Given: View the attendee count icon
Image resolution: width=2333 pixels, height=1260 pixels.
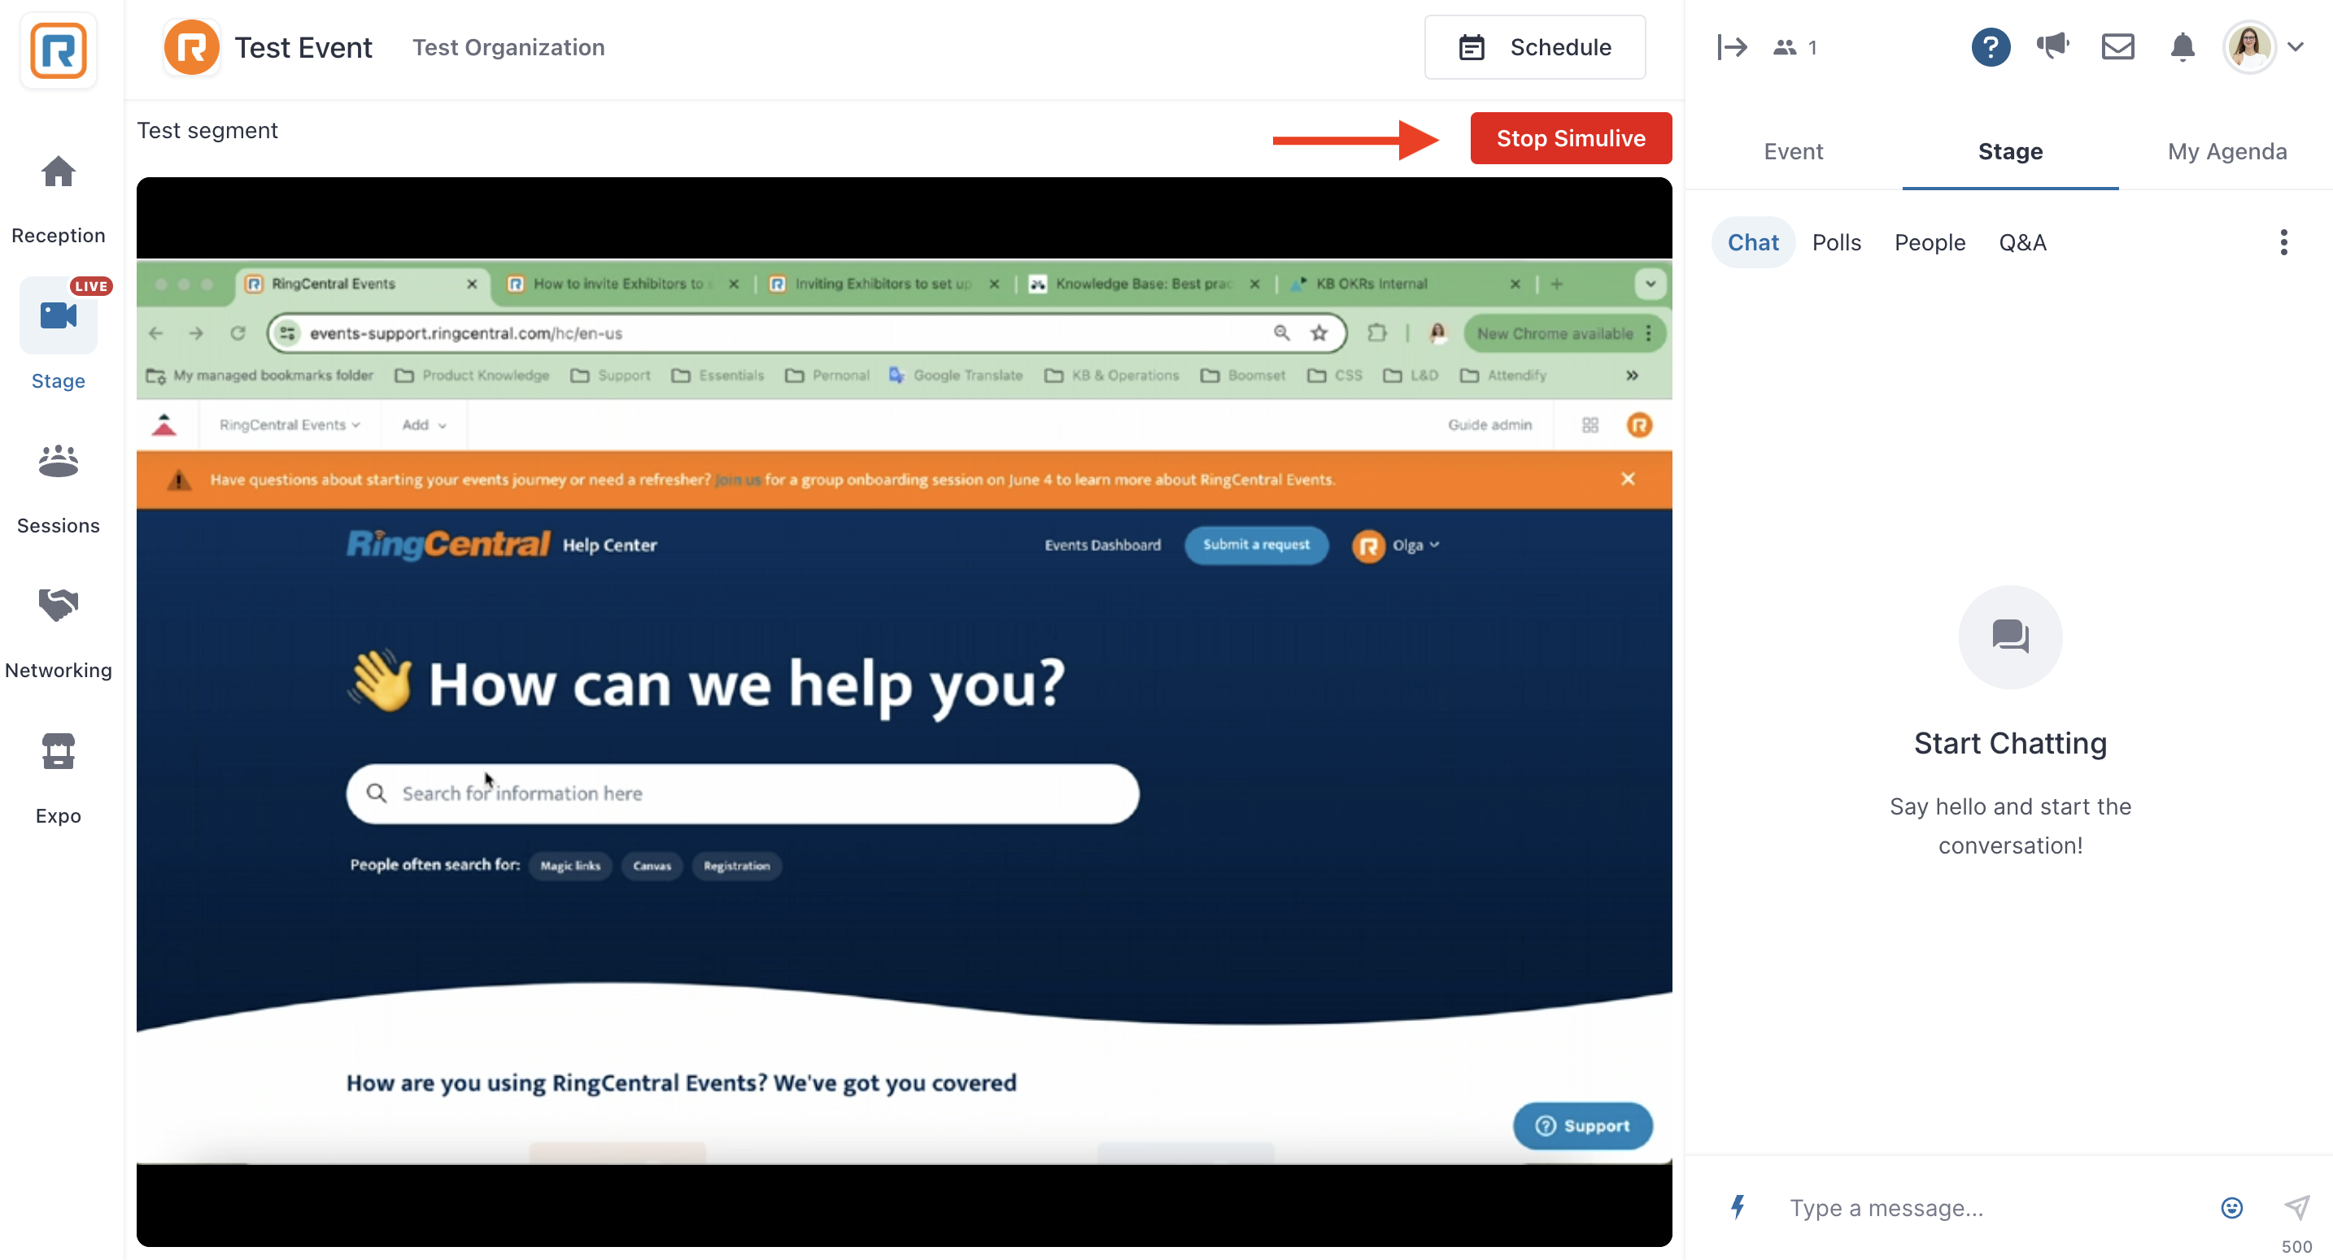Looking at the screenshot, I should (x=1784, y=47).
